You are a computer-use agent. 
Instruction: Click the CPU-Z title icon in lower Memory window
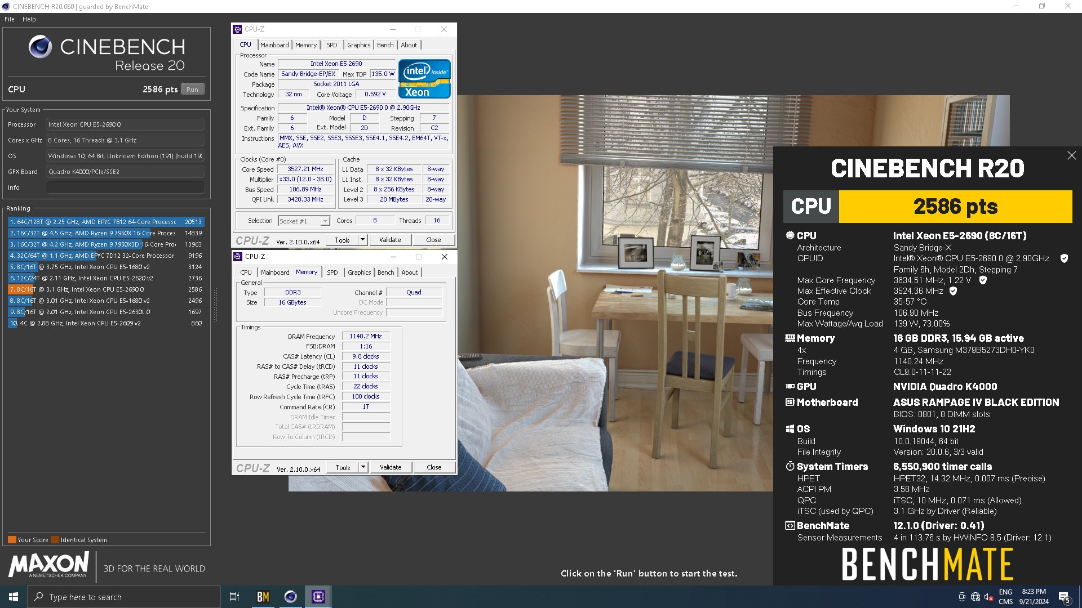tap(238, 257)
